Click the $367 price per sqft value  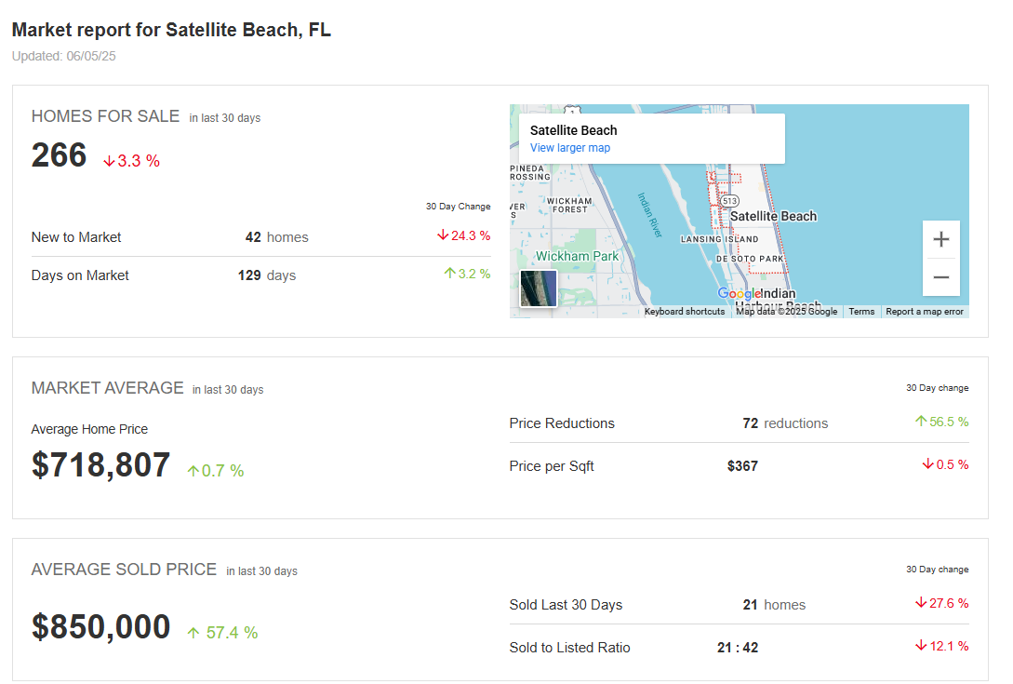point(742,466)
